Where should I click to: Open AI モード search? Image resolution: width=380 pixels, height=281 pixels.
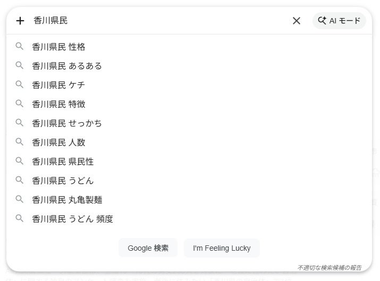(x=339, y=21)
